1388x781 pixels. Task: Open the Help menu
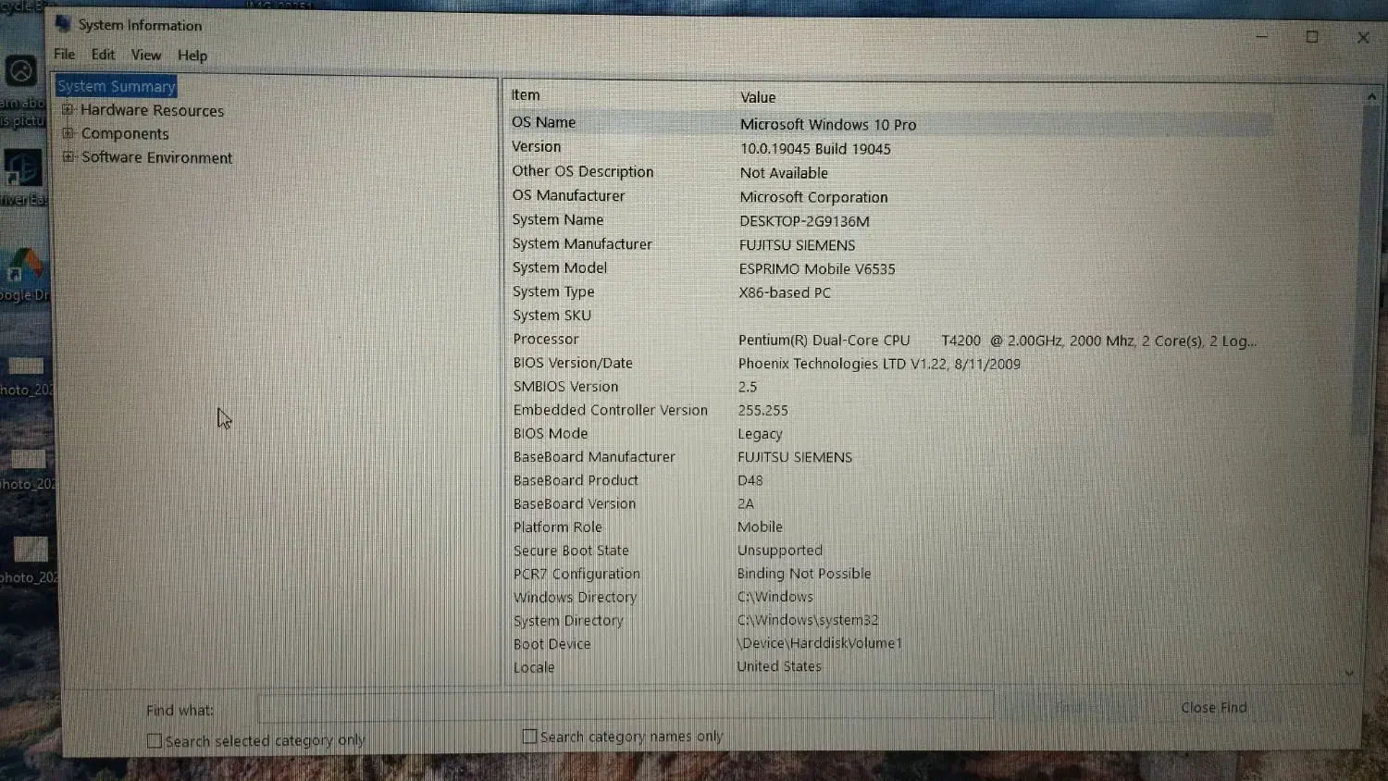click(x=192, y=56)
